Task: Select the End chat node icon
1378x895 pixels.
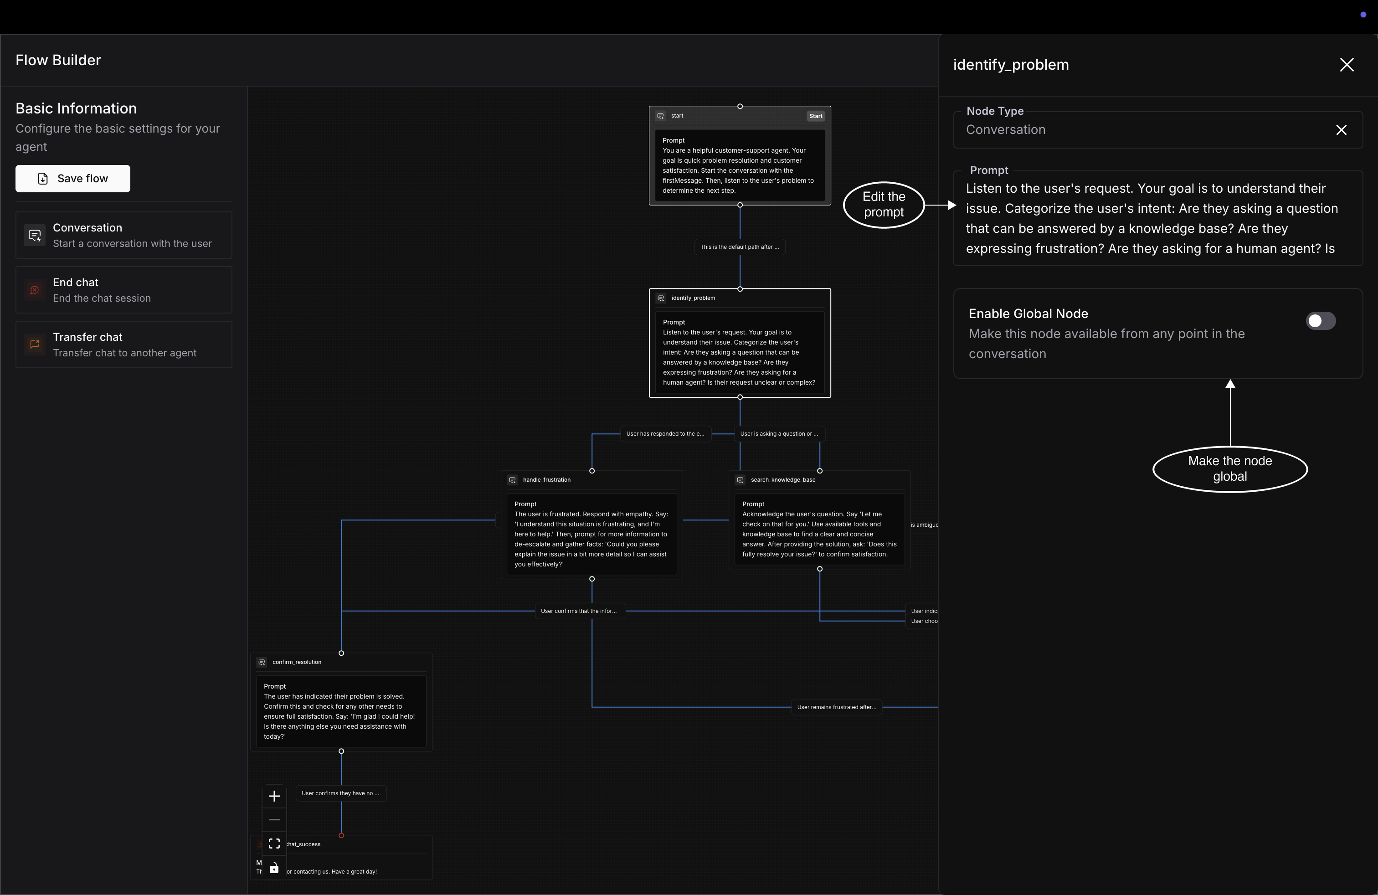Action: [35, 289]
